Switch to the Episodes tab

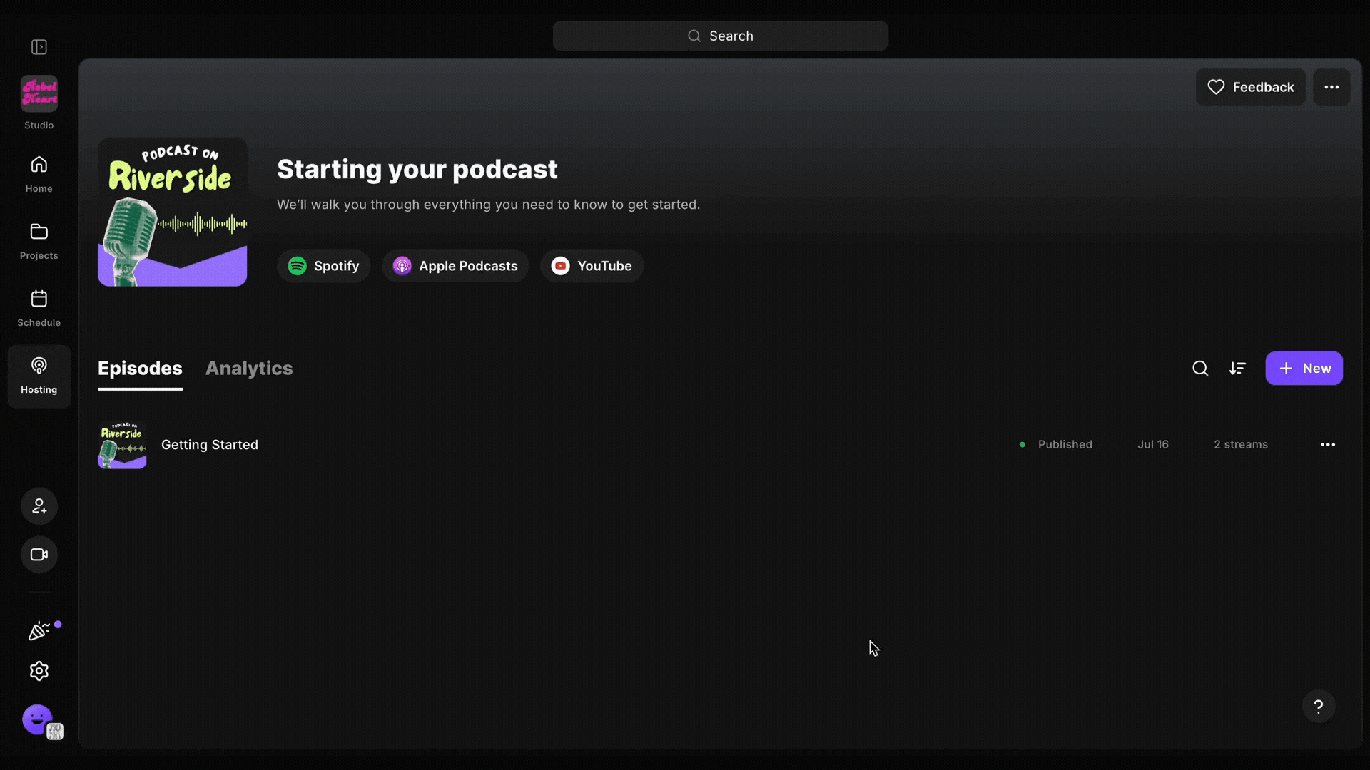click(140, 369)
